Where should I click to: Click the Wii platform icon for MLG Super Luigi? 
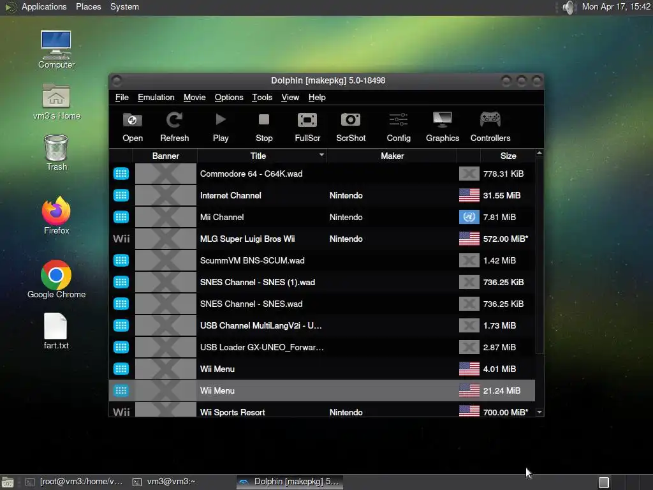tap(121, 239)
